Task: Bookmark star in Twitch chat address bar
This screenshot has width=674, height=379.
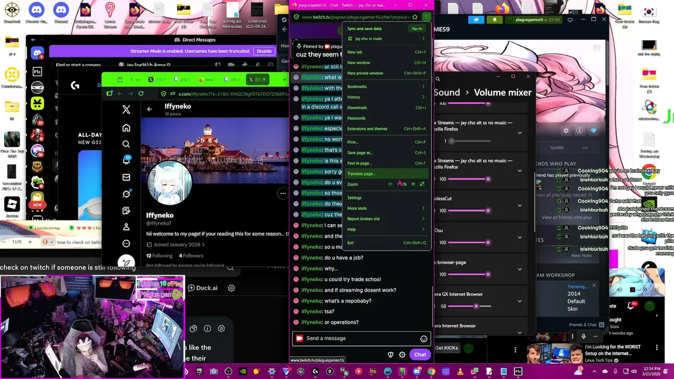Action: coord(415,17)
